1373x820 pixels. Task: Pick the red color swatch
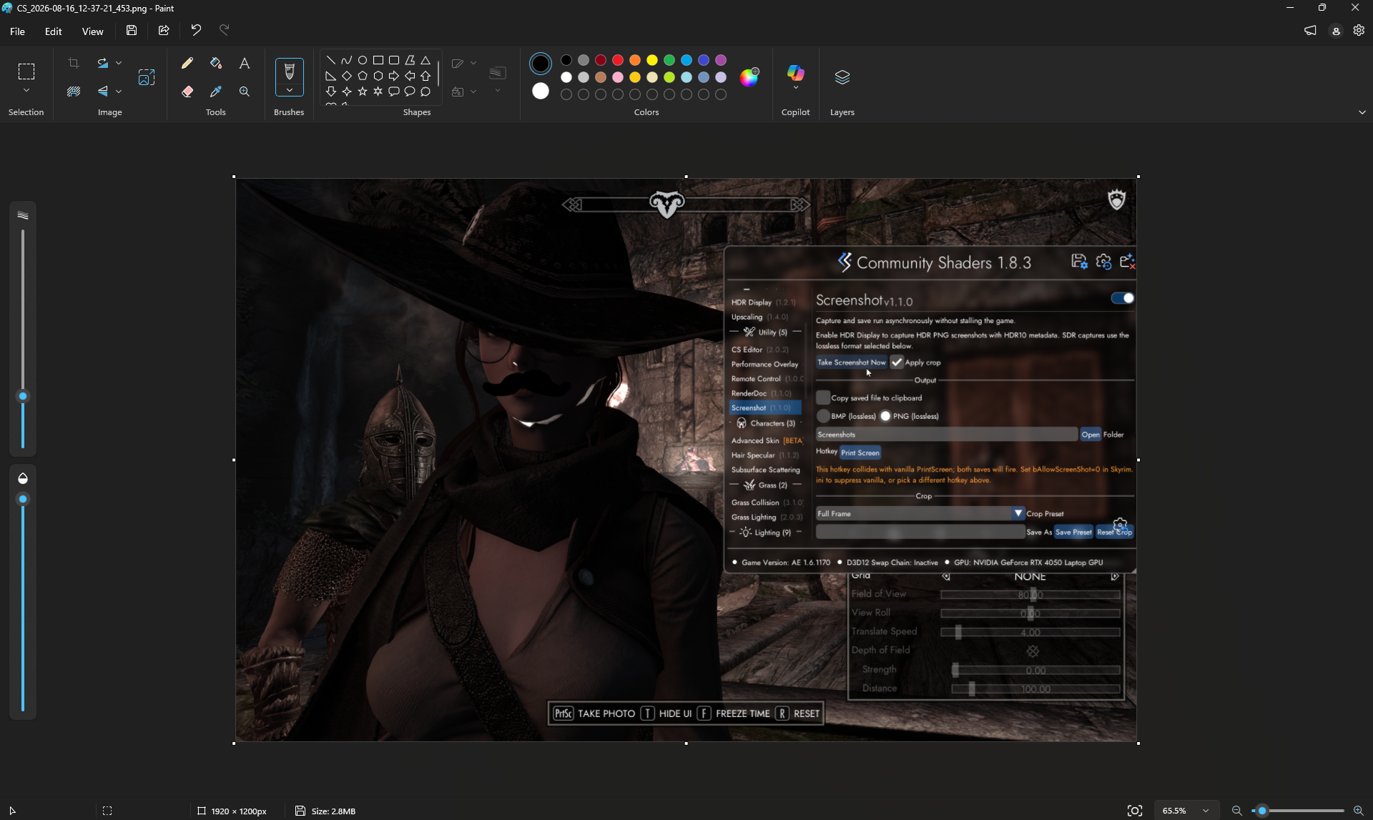[x=618, y=60]
